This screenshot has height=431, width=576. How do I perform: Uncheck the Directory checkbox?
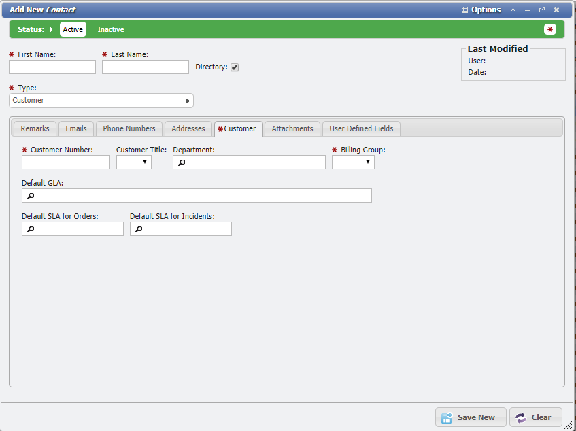tap(234, 67)
